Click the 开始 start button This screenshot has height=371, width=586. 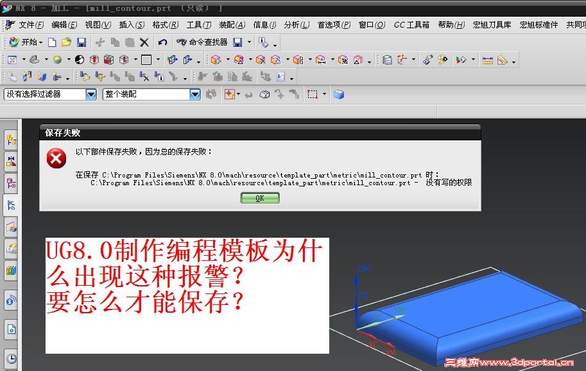coord(26,42)
